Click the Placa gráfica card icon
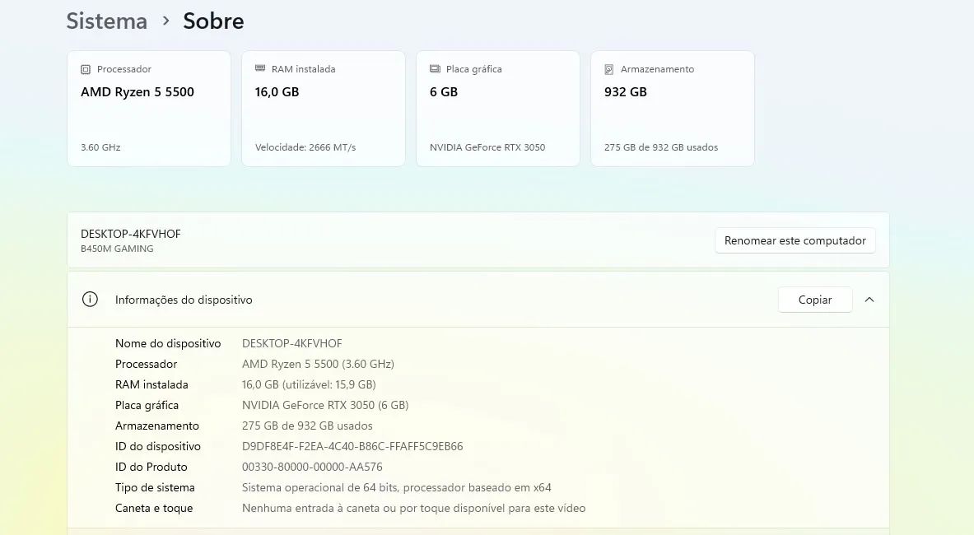Image resolution: width=974 pixels, height=535 pixels. [x=435, y=69]
